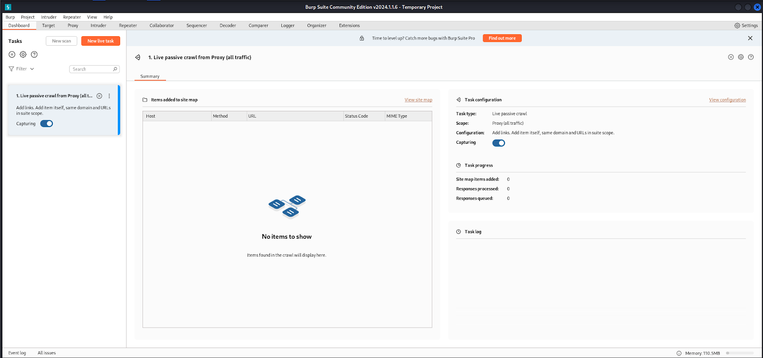Viewport: 763px width, 358px height.
Task: Click 'No items to show' text
Action: (x=287, y=237)
